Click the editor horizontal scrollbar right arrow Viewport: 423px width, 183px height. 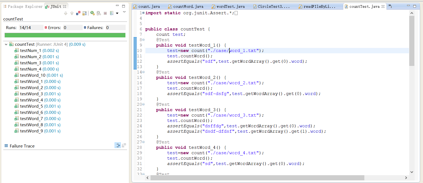tap(406, 178)
